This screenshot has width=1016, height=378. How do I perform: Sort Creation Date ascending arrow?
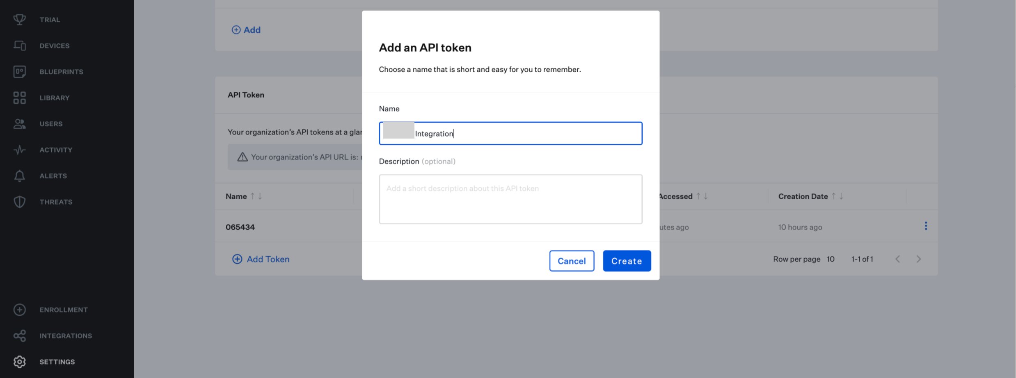[833, 196]
